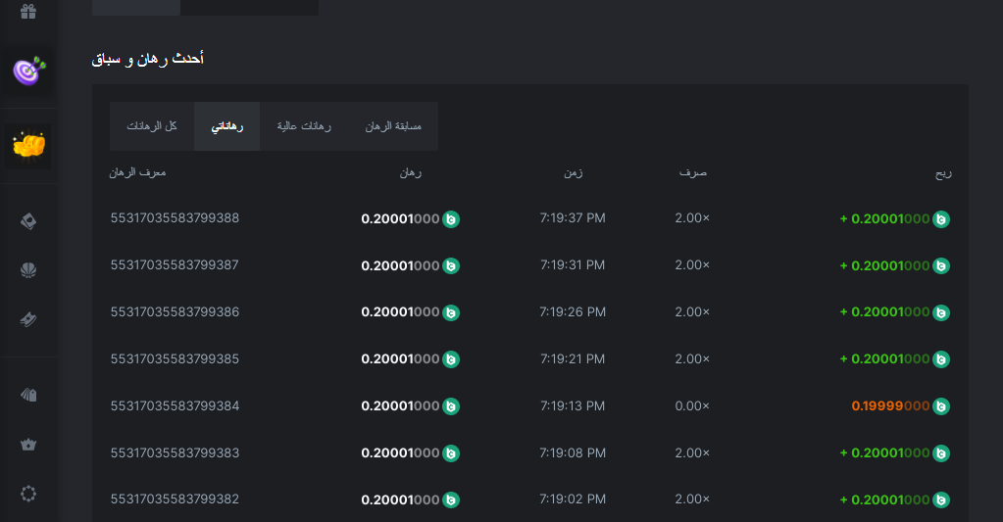Click the crown VIP icon
1003x522 pixels.
point(28,444)
